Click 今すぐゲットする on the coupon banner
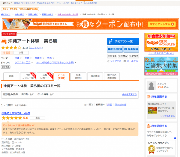Image resolution: width=180 pixels, height=157 pixels. tap(162, 24)
